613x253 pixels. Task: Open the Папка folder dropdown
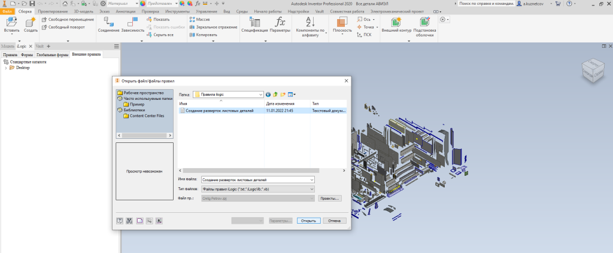[x=260, y=95]
